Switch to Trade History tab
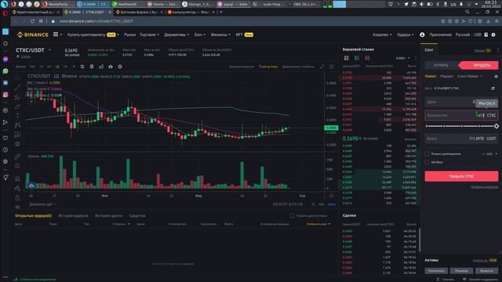 click(108, 216)
